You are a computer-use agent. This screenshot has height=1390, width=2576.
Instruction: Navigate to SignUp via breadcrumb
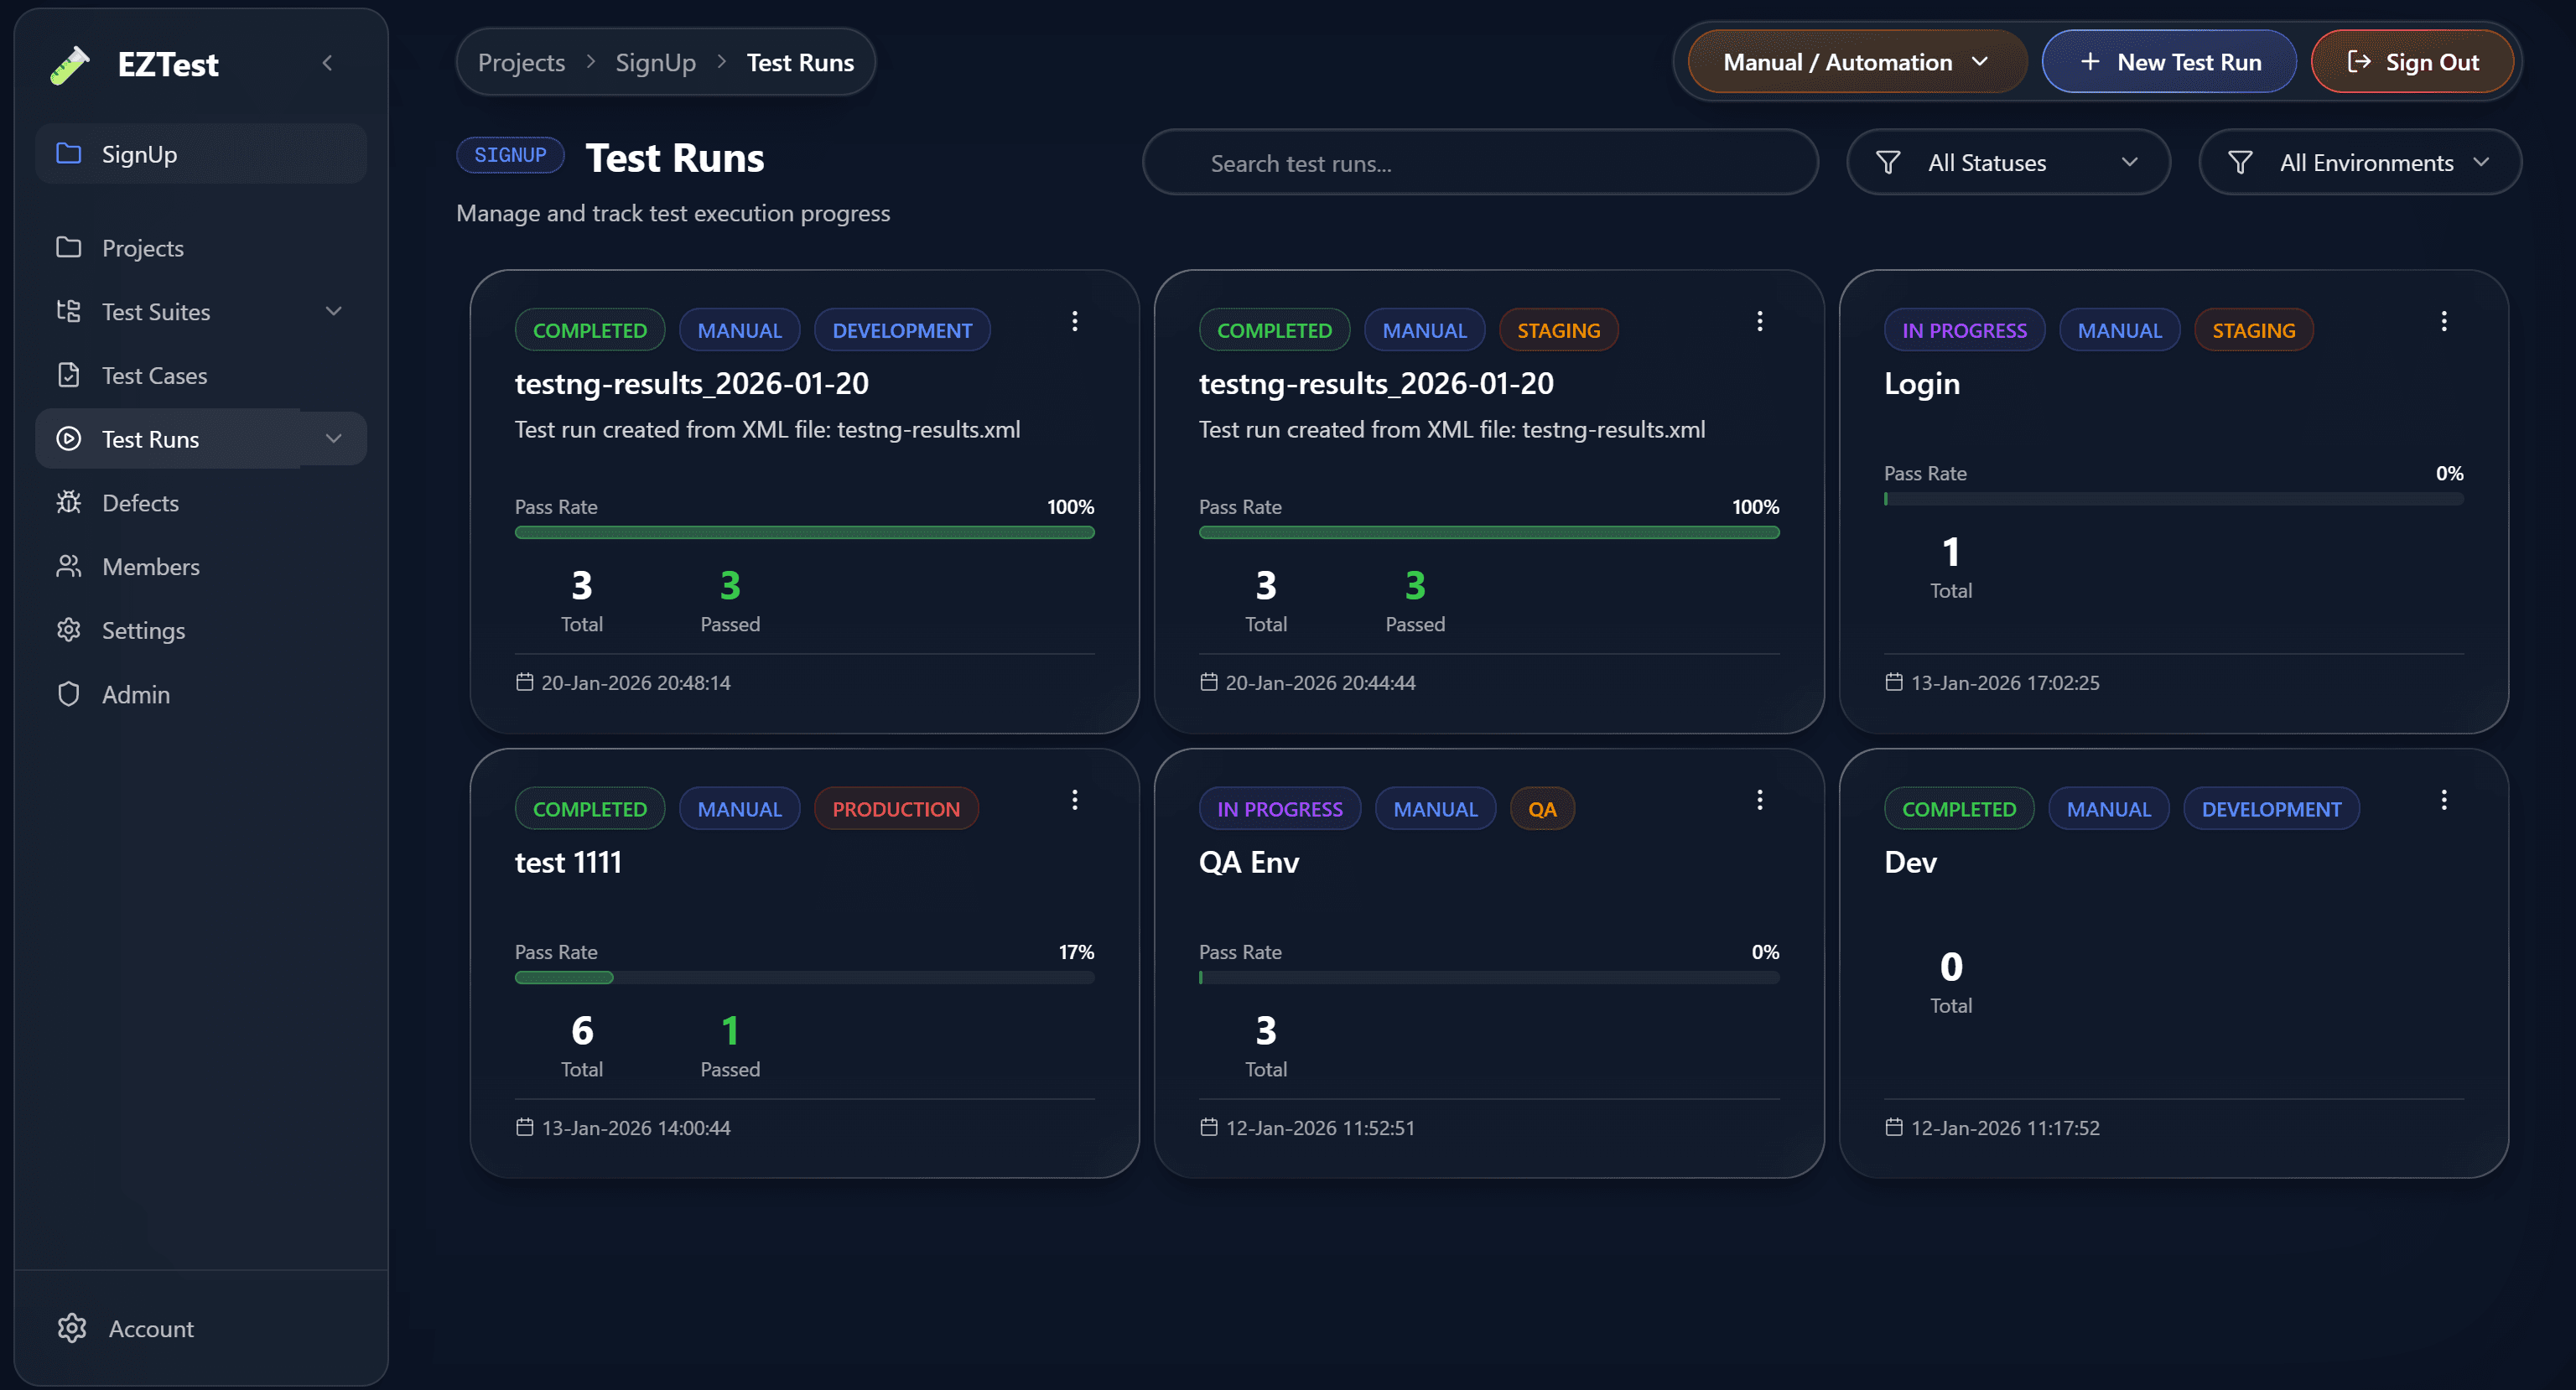[656, 61]
